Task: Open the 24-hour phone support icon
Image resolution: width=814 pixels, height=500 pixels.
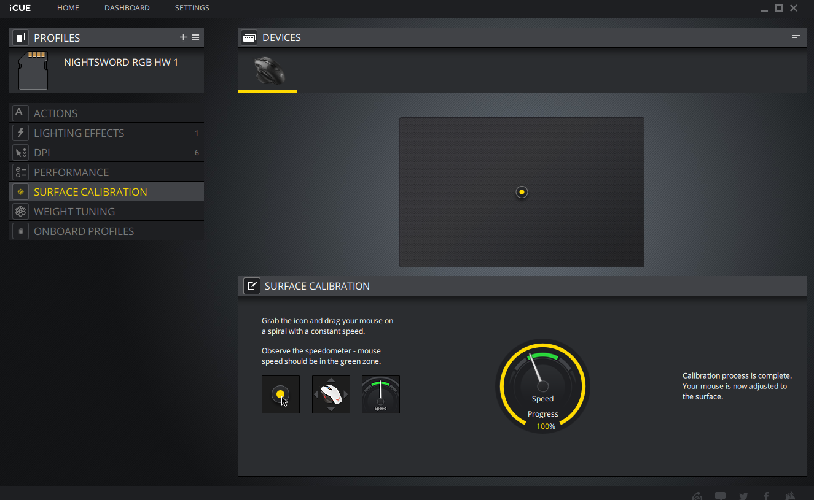Action: tap(697, 496)
